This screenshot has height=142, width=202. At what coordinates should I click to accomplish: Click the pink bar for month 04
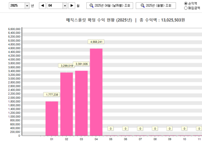96,92
